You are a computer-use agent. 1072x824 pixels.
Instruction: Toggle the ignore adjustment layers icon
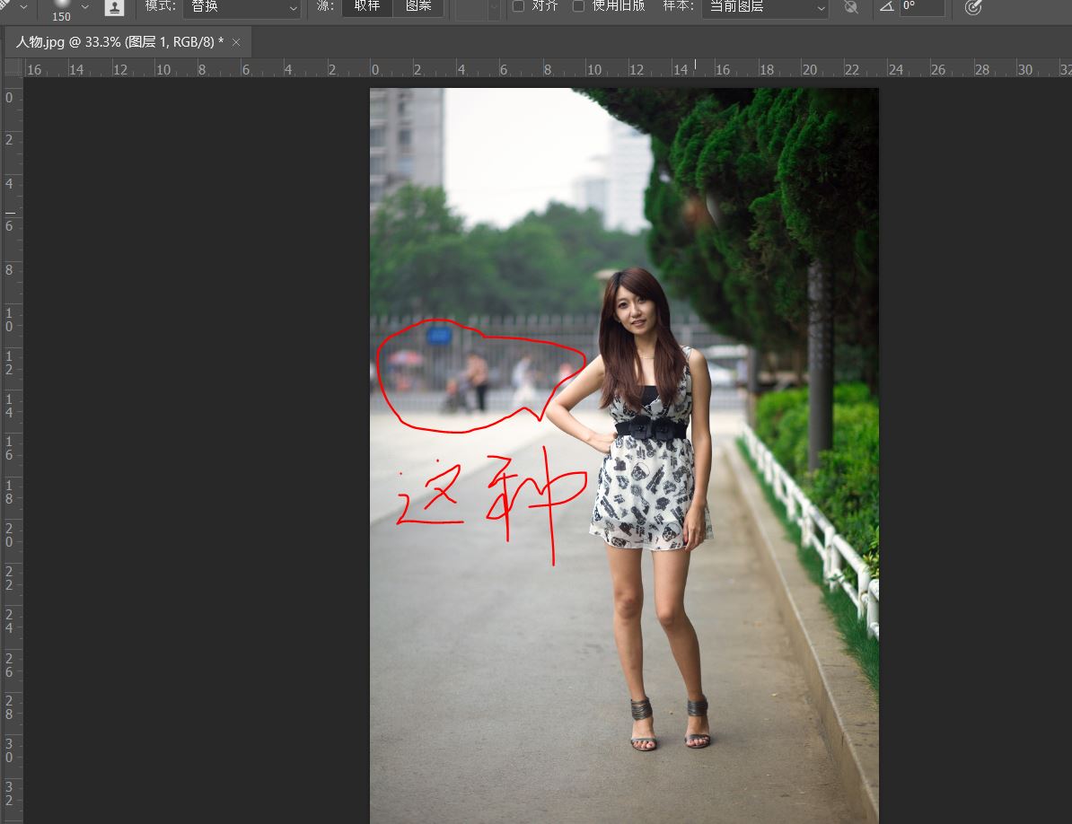850,7
